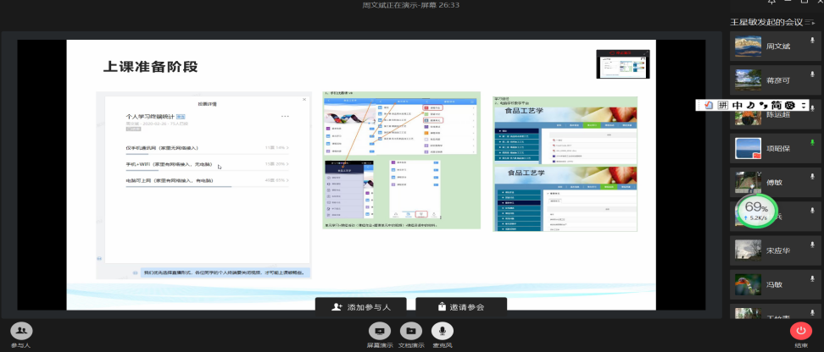
Task: Click 宋应华's avatar in participant list
Action: [747, 250]
